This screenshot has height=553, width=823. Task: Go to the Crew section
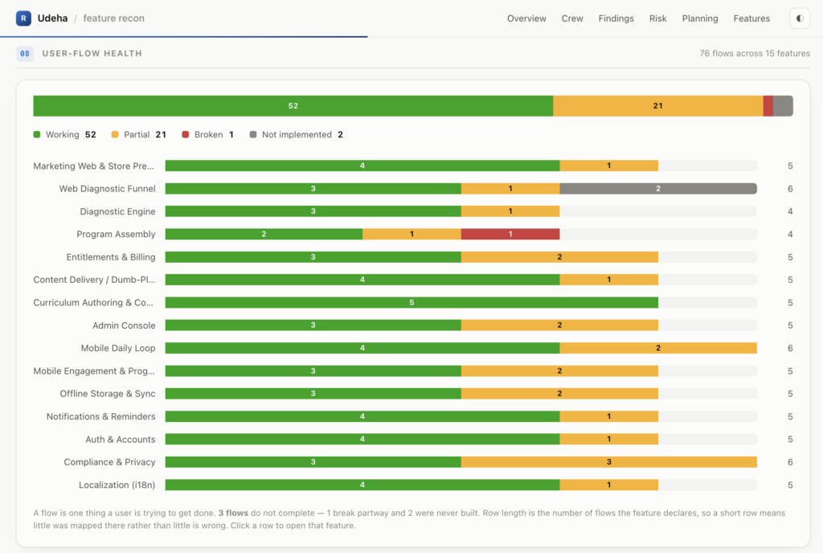tap(572, 18)
